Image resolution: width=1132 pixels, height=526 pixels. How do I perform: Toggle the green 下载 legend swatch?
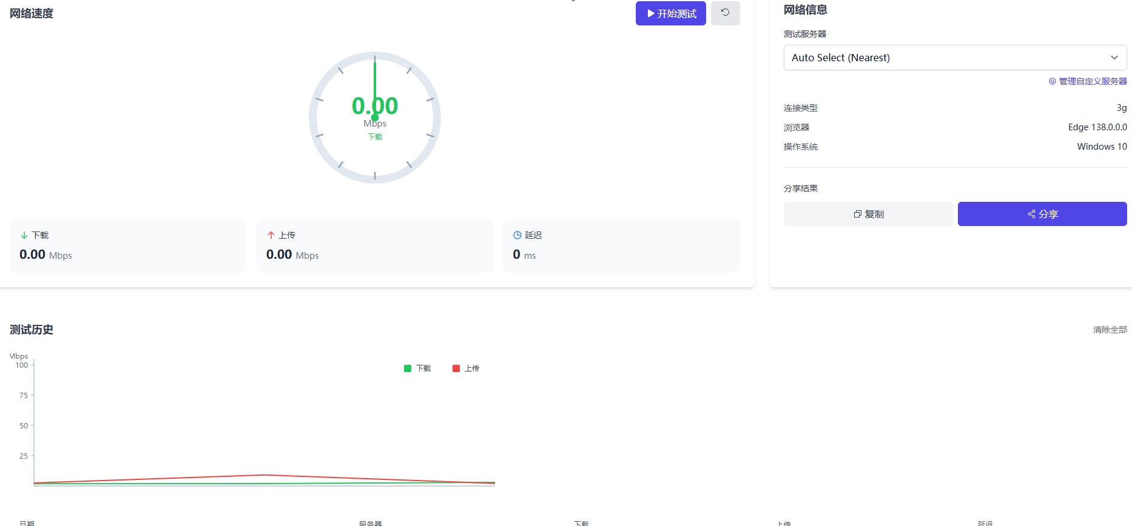(x=408, y=368)
